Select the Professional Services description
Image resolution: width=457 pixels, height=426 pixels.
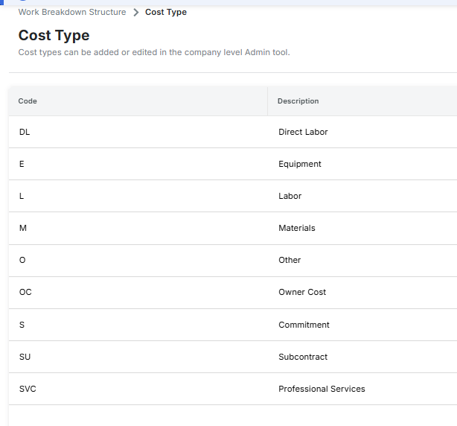coord(322,389)
